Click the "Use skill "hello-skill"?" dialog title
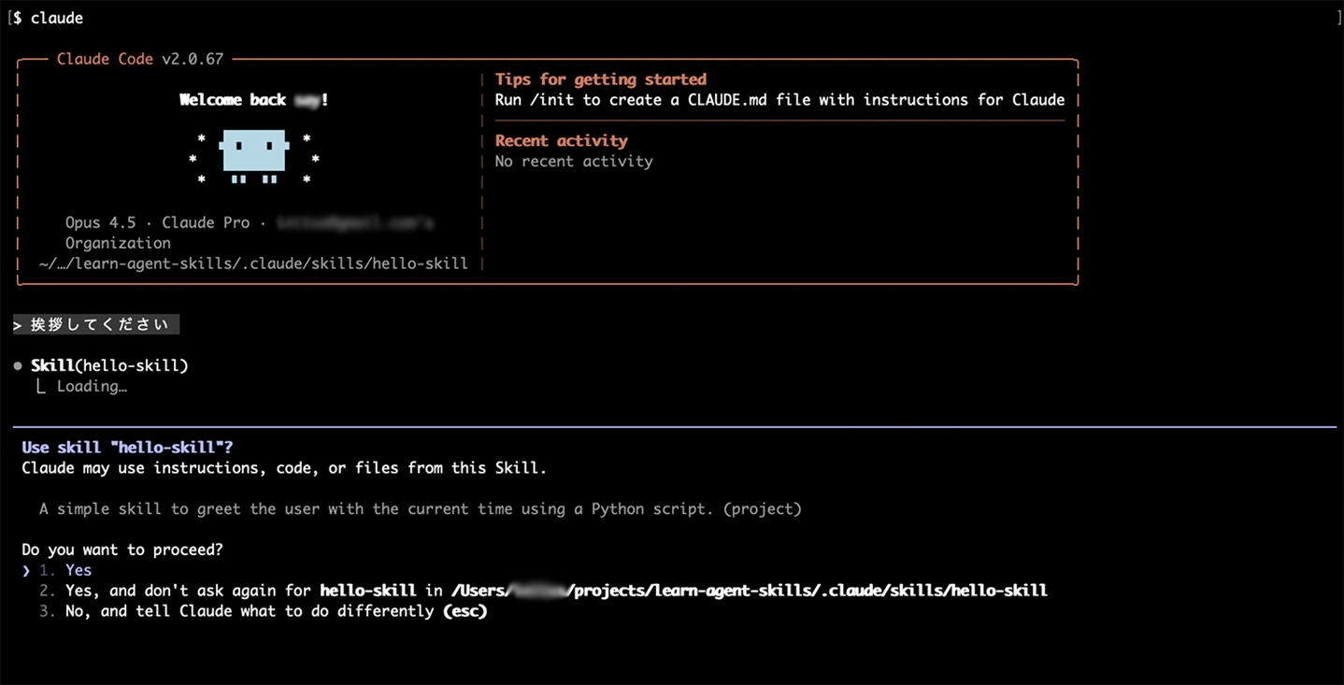1344x685 pixels. [127, 448]
